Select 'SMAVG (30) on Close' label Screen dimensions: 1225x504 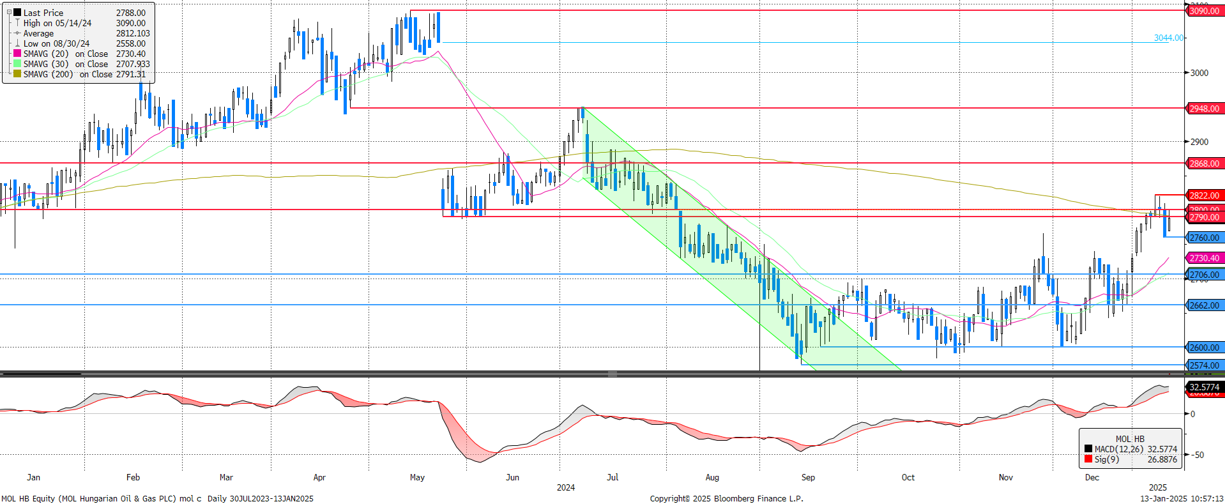pos(66,64)
